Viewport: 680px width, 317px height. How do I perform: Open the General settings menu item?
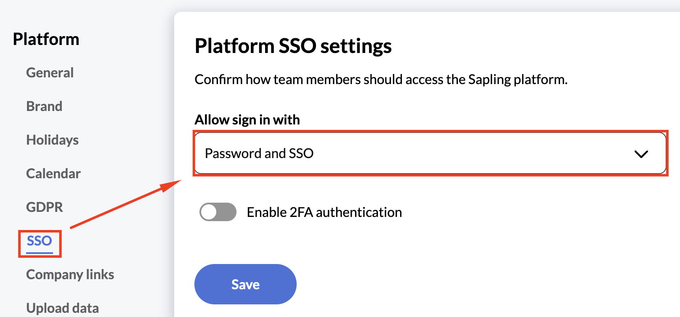[50, 73]
